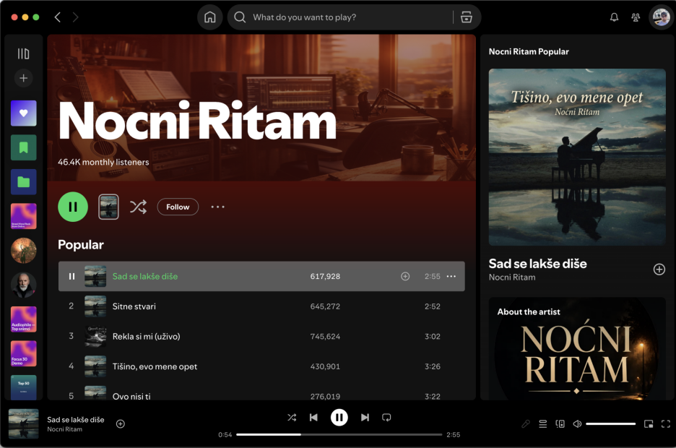The height and width of the screenshot is (448, 676).
Task: Click the artist name 'Nocni Ritam' in the Now Playing panel
Action: click(x=512, y=277)
